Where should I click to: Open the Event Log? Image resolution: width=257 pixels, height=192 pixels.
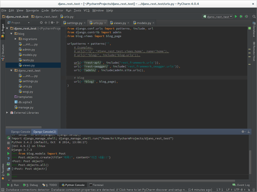[241, 185]
